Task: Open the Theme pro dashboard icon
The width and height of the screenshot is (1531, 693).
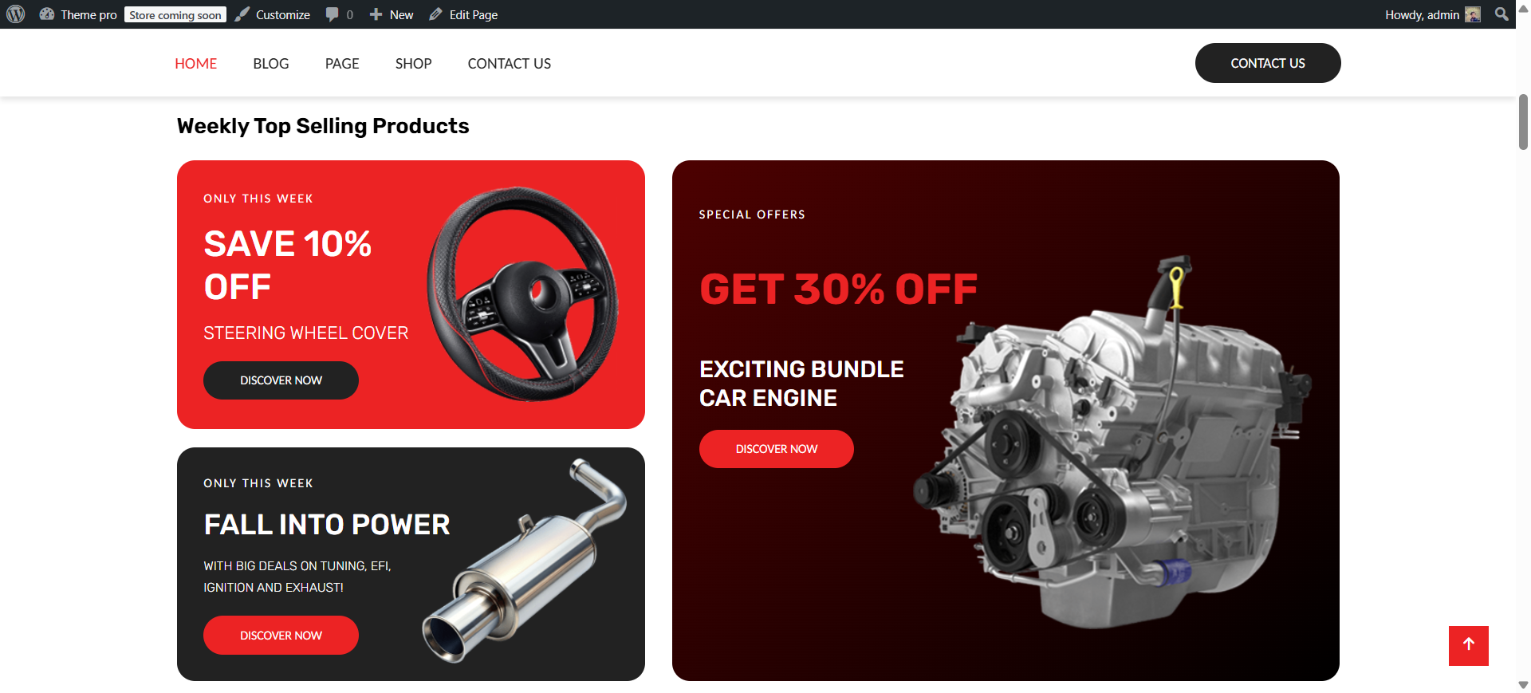Action: click(47, 14)
